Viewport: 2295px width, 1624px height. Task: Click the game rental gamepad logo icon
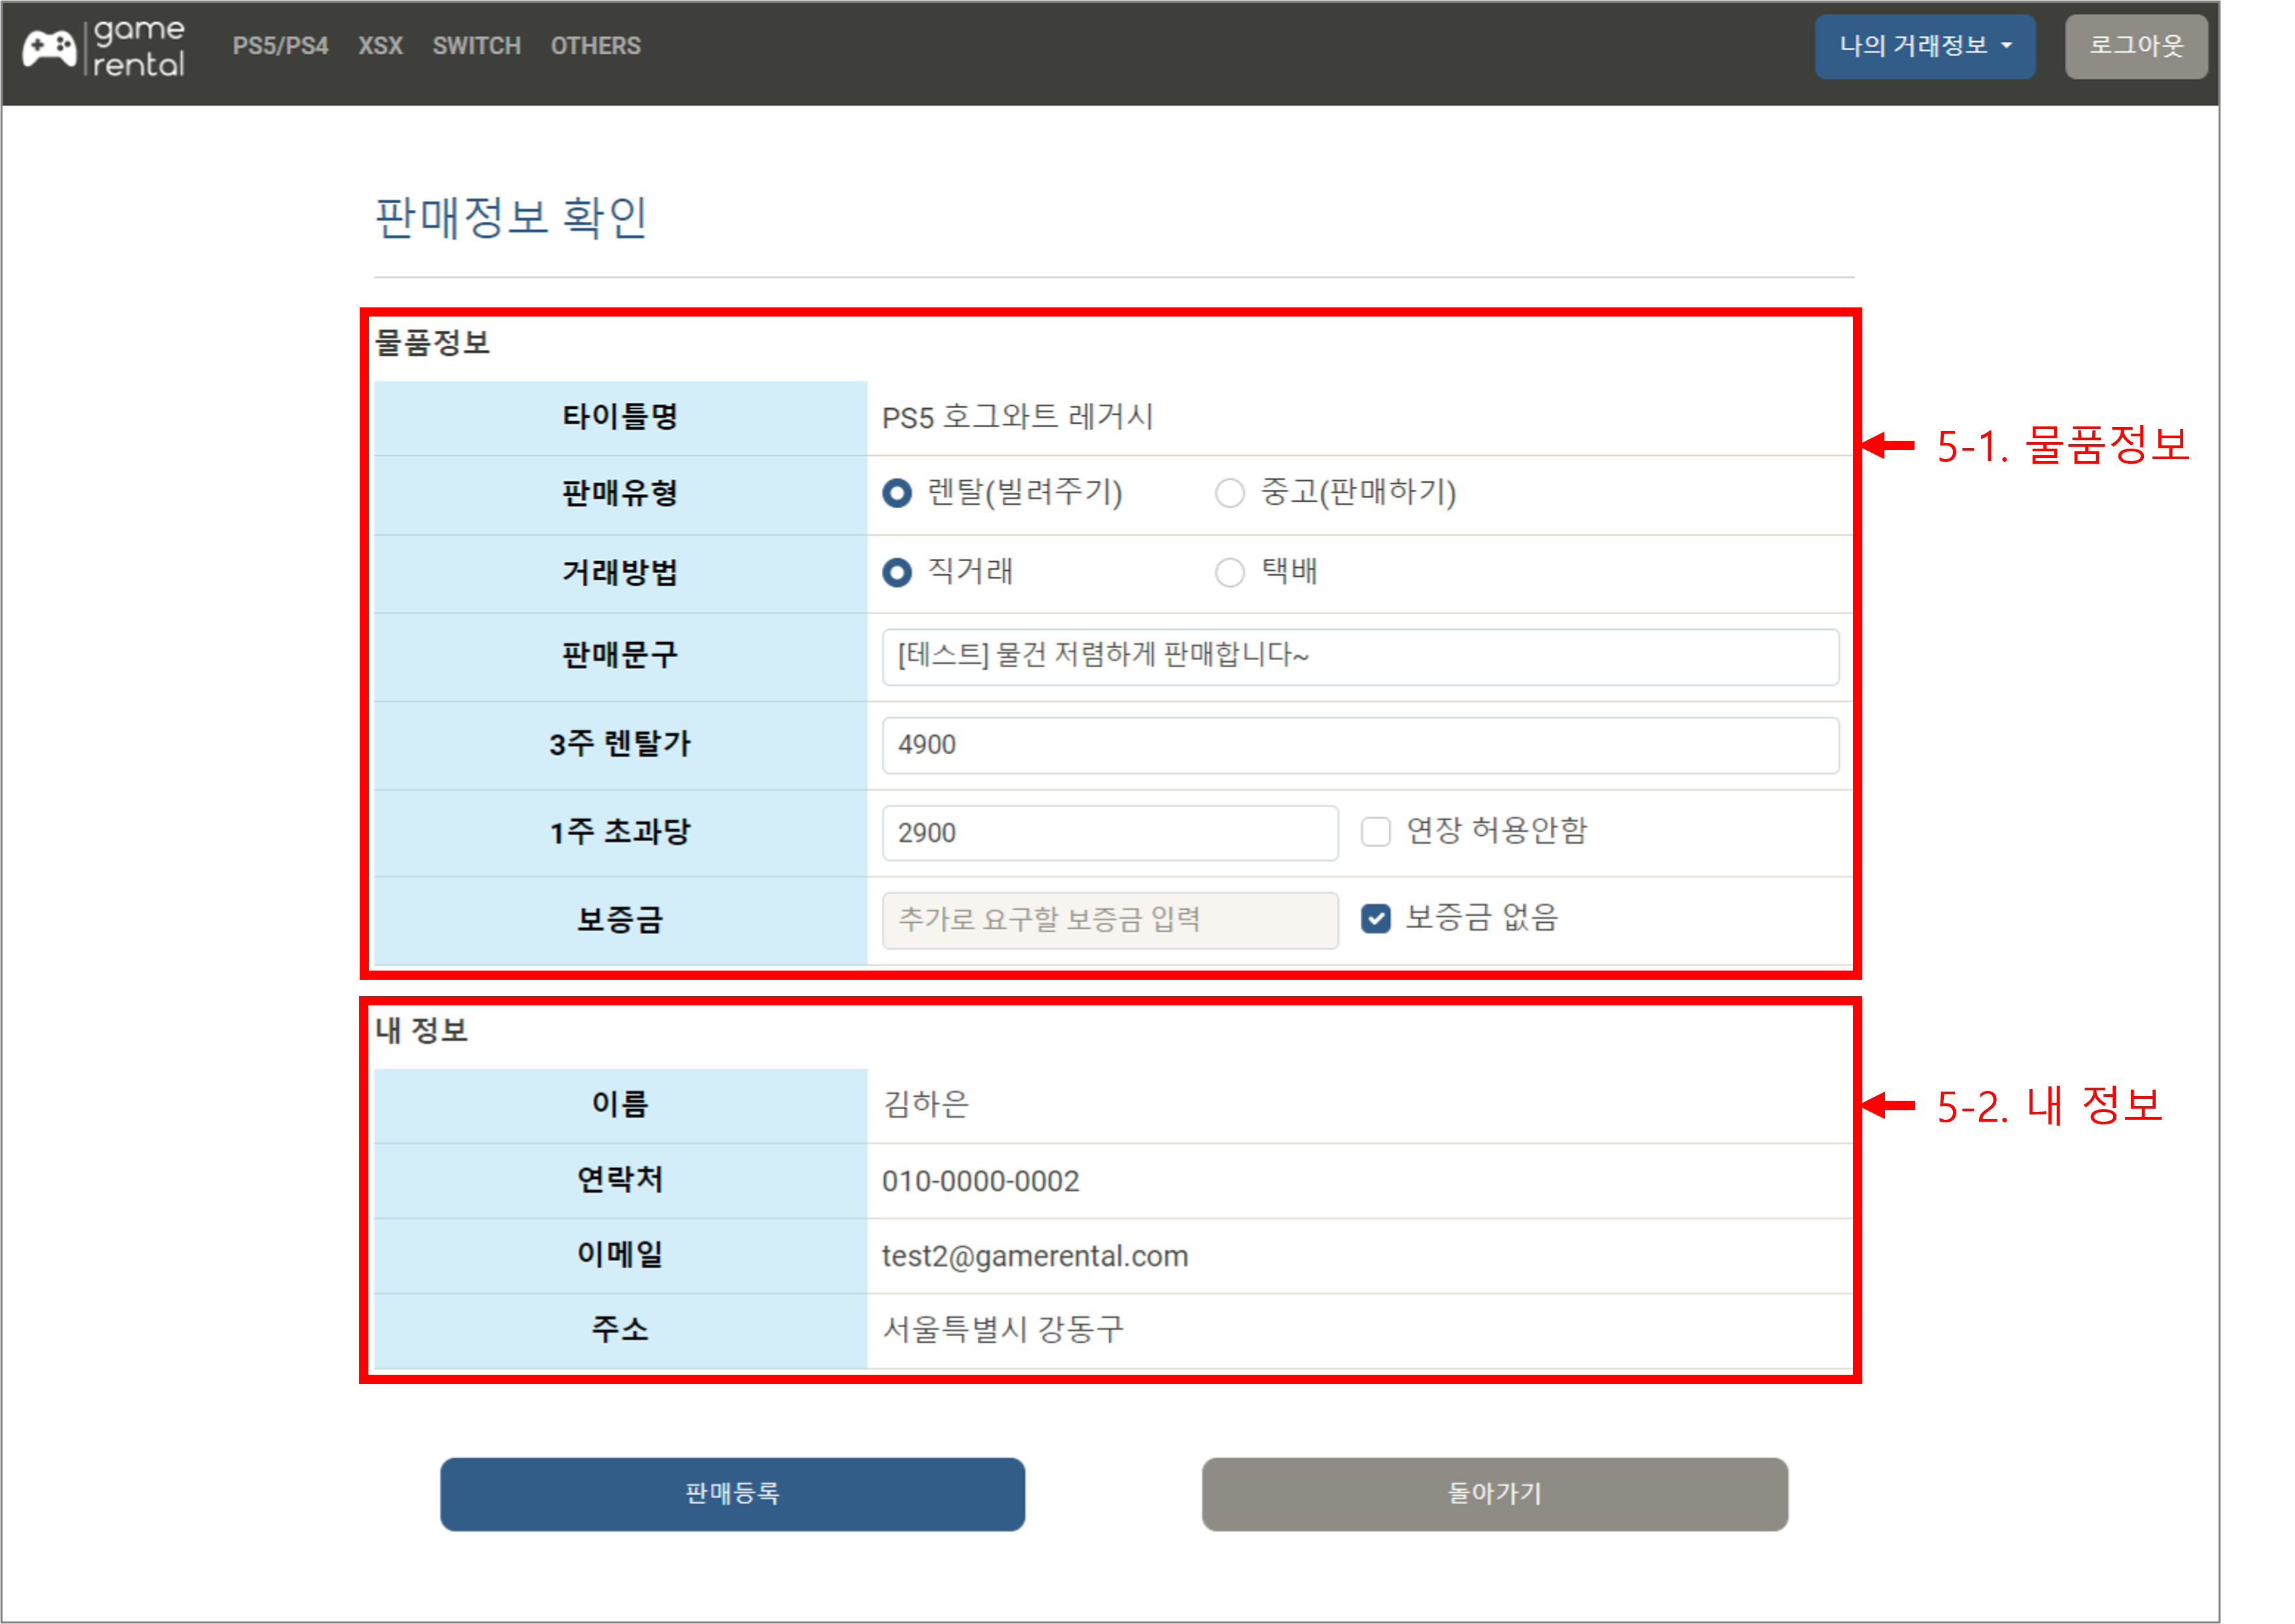click(x=51, y=45)
